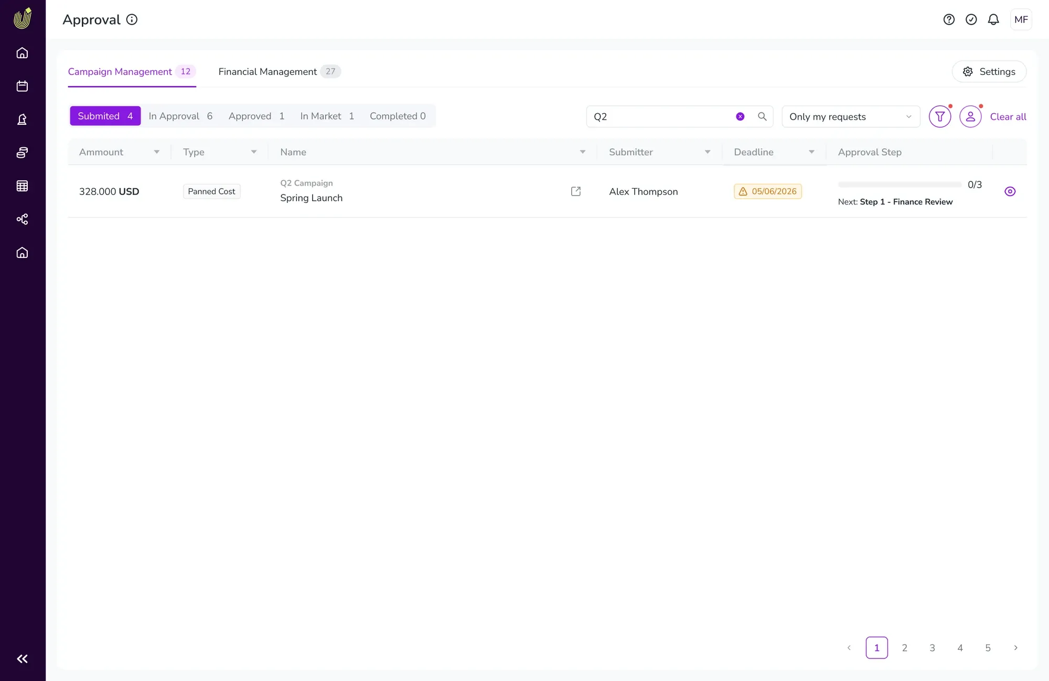
Task: Click the warning icon in the deadline badge
Action: tap(743, 191)
